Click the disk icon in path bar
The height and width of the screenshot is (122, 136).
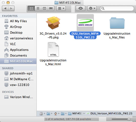pyautogui.click(x=41, y=114)
